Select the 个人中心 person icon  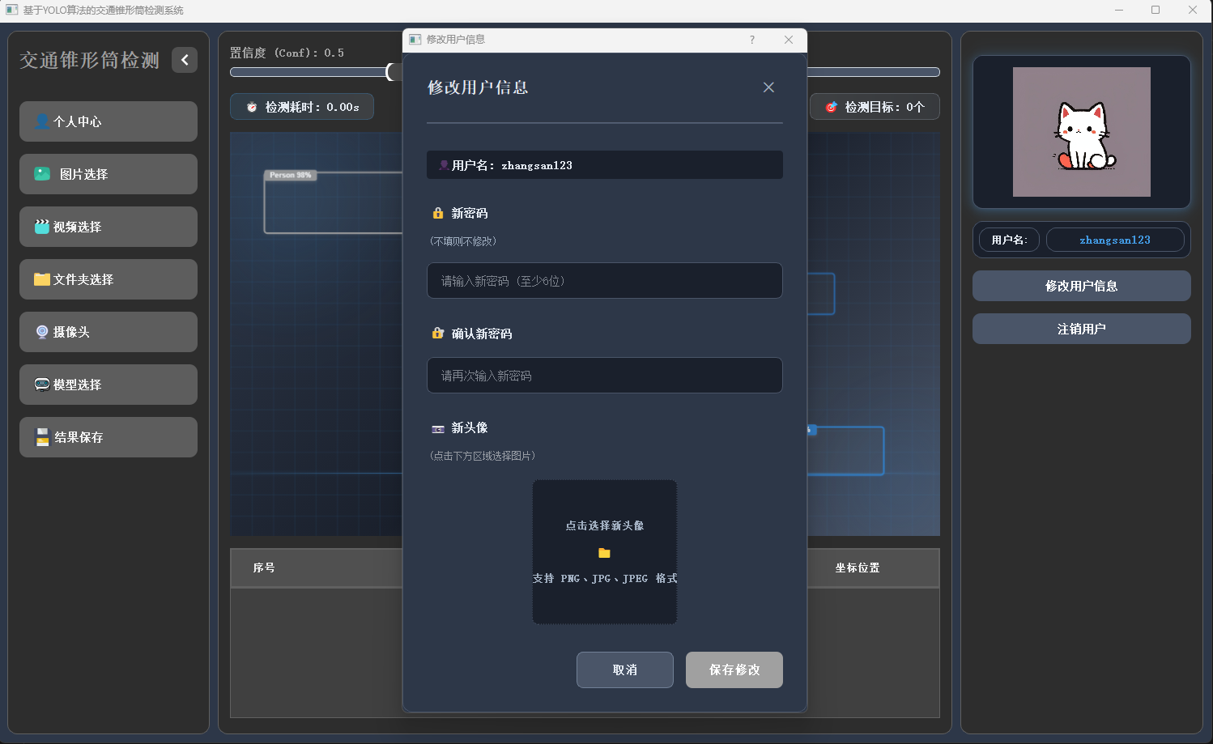pos(42,121)
